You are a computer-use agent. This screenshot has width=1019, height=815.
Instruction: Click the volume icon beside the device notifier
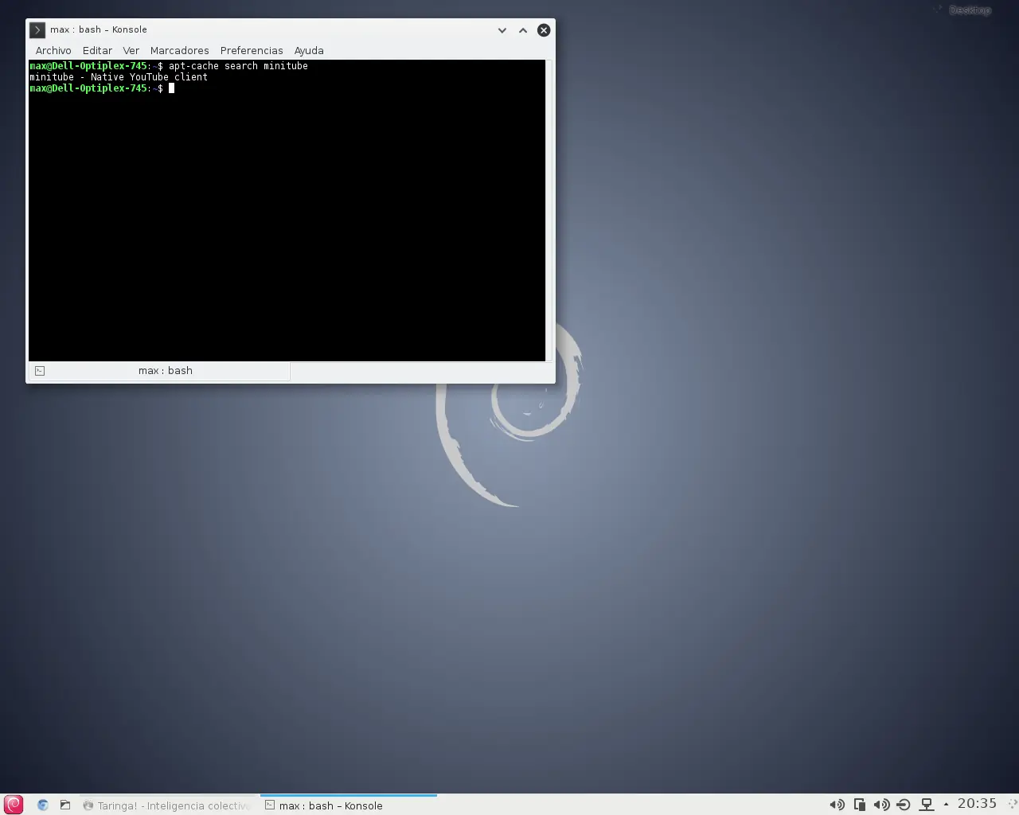coord(881,805)
